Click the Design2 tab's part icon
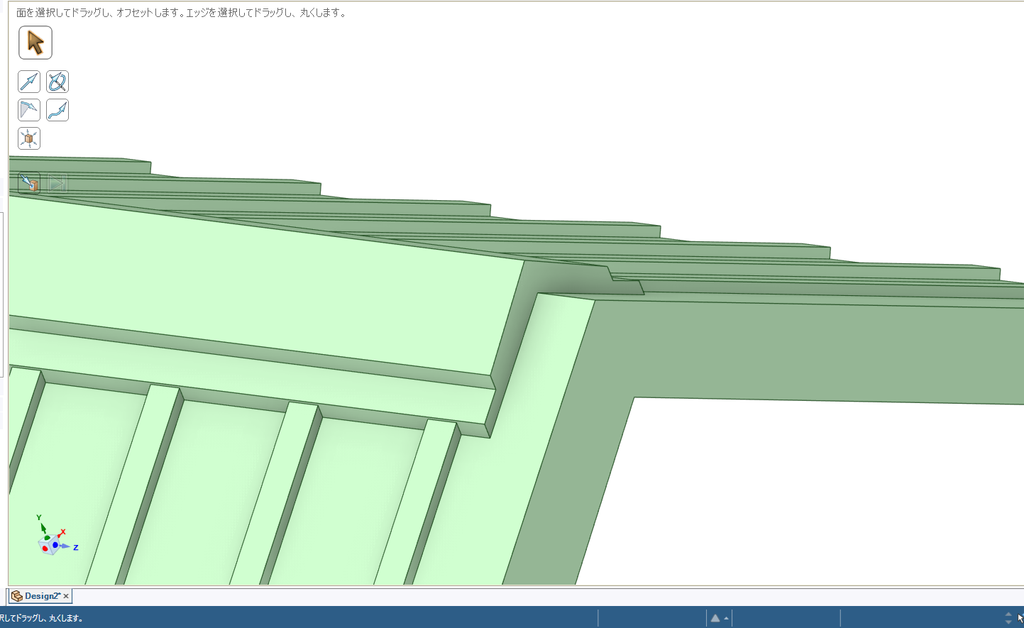The image size is (1024, 628). pyautogui.click(x=17, y=596)
